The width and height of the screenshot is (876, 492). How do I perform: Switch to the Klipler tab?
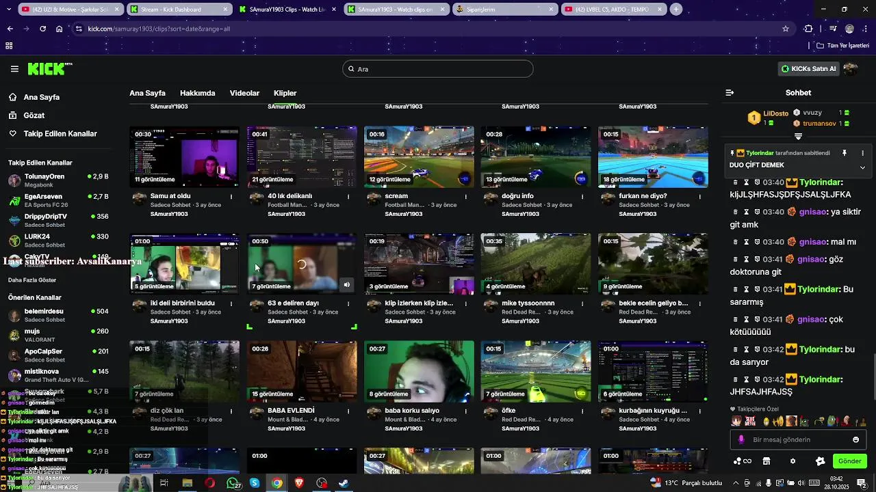(x=285, y=93)
